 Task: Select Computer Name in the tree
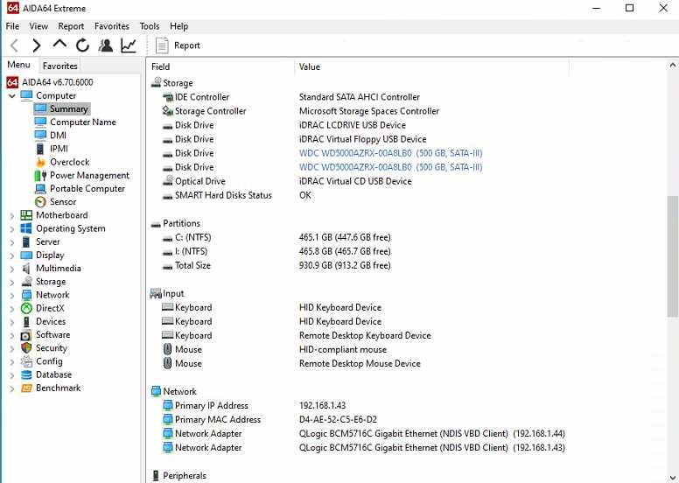[x=83, y=122]
